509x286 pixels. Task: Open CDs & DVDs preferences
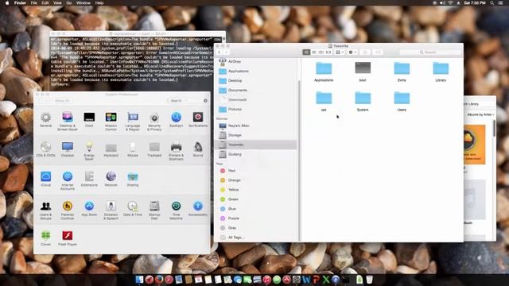46,149
